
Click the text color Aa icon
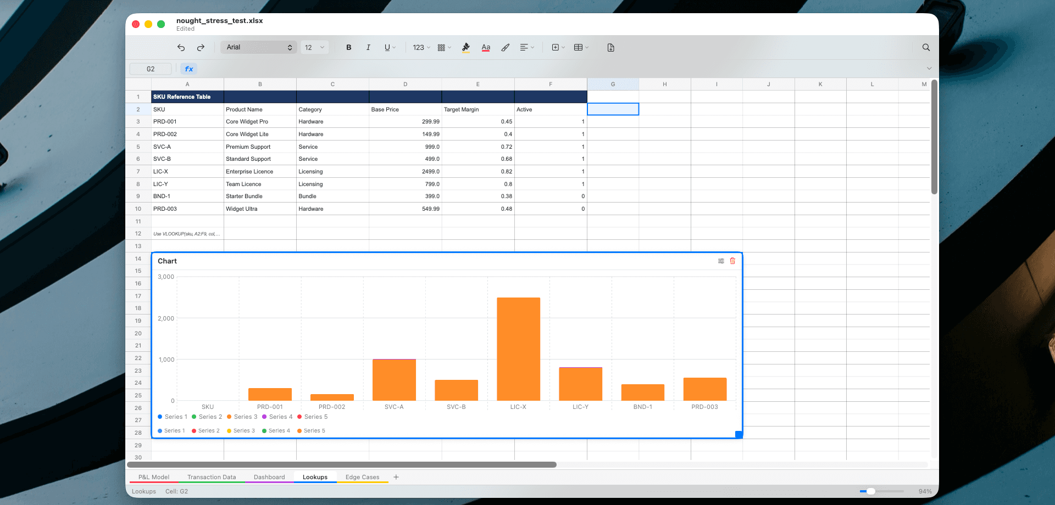click(x=485, y=48)
